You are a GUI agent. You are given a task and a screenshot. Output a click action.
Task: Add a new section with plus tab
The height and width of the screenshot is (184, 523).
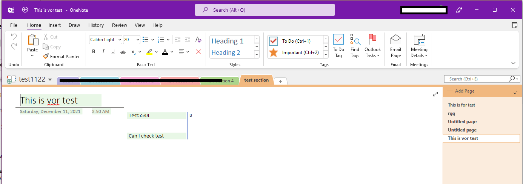pos(281,81)
